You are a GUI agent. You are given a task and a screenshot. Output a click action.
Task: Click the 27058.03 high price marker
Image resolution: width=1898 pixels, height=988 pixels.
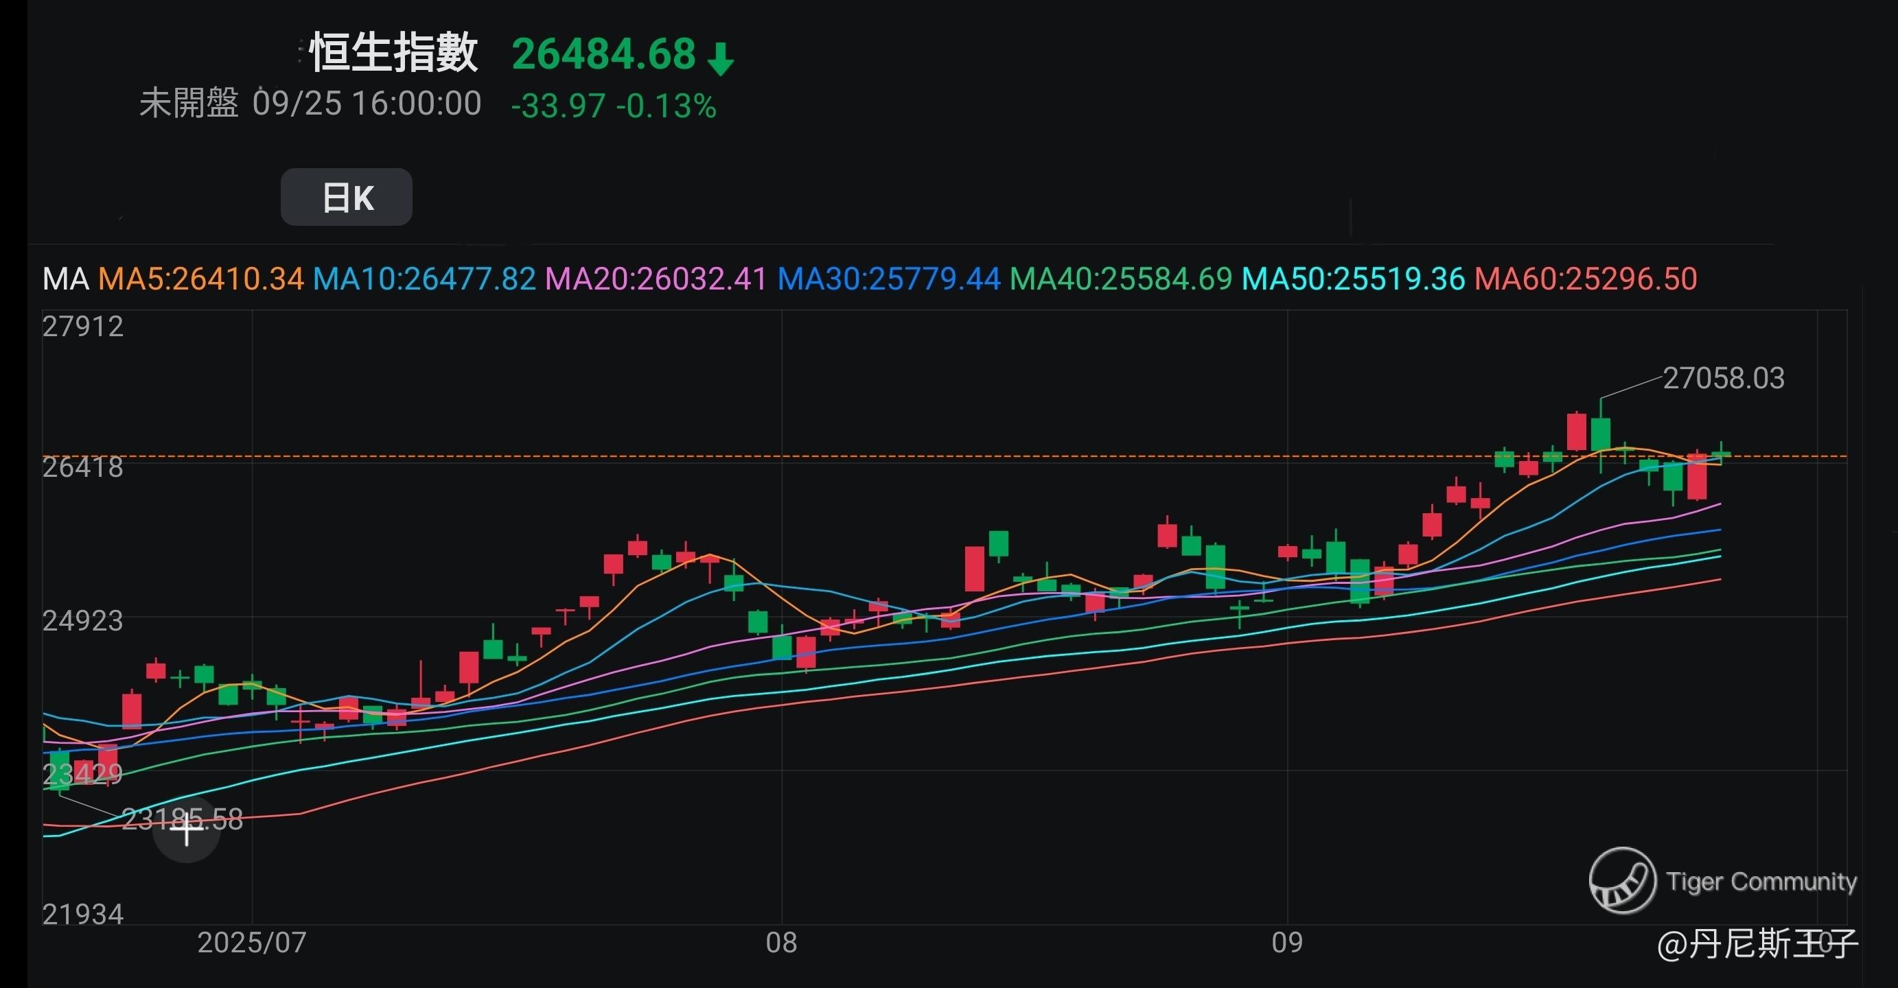(1723, 379)
